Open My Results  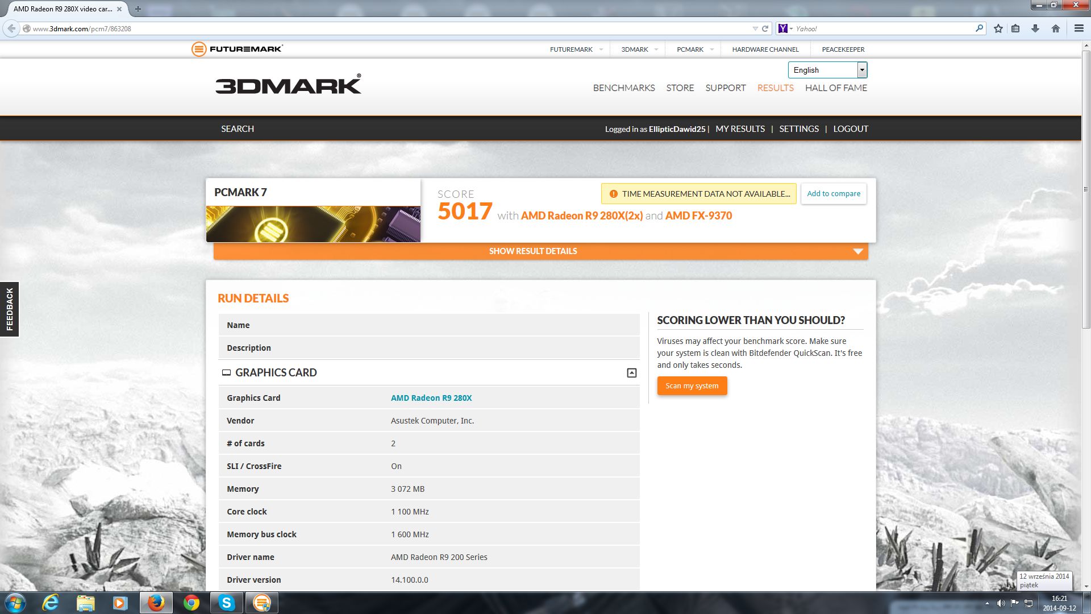coord(740,129)
